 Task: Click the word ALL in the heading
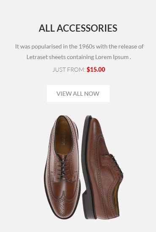click(x=46, y=28)
